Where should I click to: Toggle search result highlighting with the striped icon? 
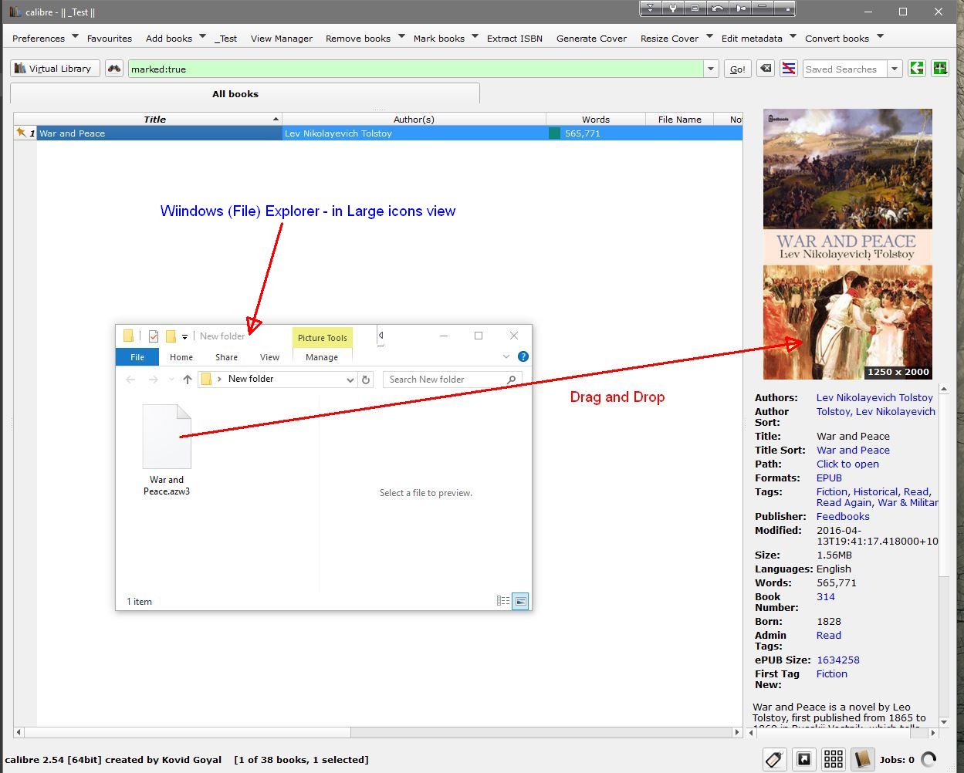pos(789,69)
